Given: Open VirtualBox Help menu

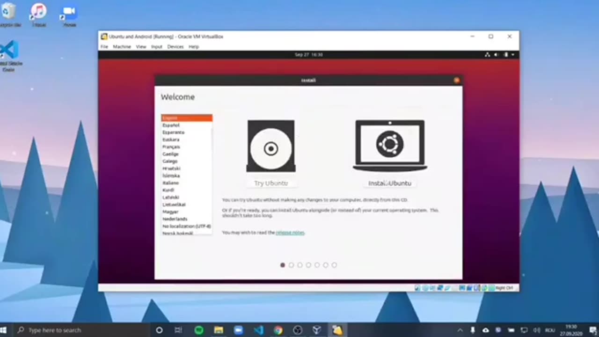Looking at the screenshot, I should click(x=194, y=47).
